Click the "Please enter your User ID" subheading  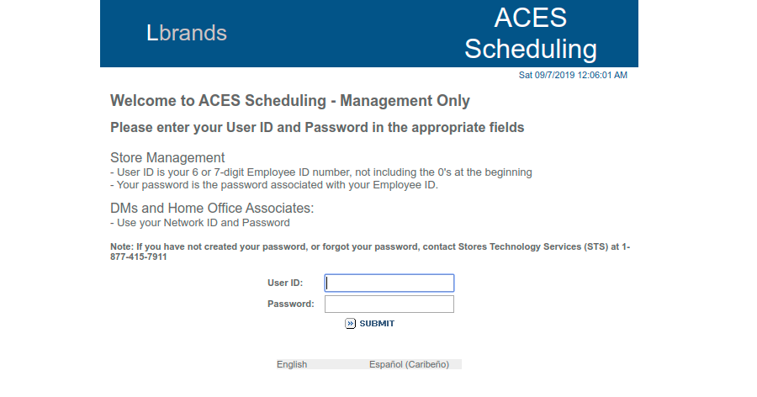point(317,128)
